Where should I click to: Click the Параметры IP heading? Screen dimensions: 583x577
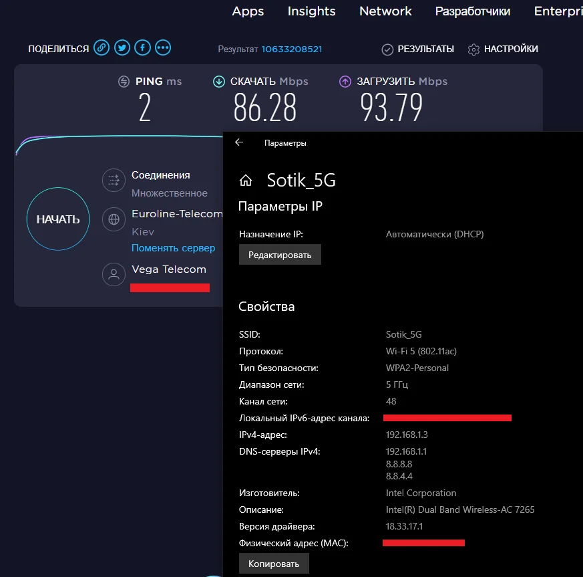click(280, 206)
